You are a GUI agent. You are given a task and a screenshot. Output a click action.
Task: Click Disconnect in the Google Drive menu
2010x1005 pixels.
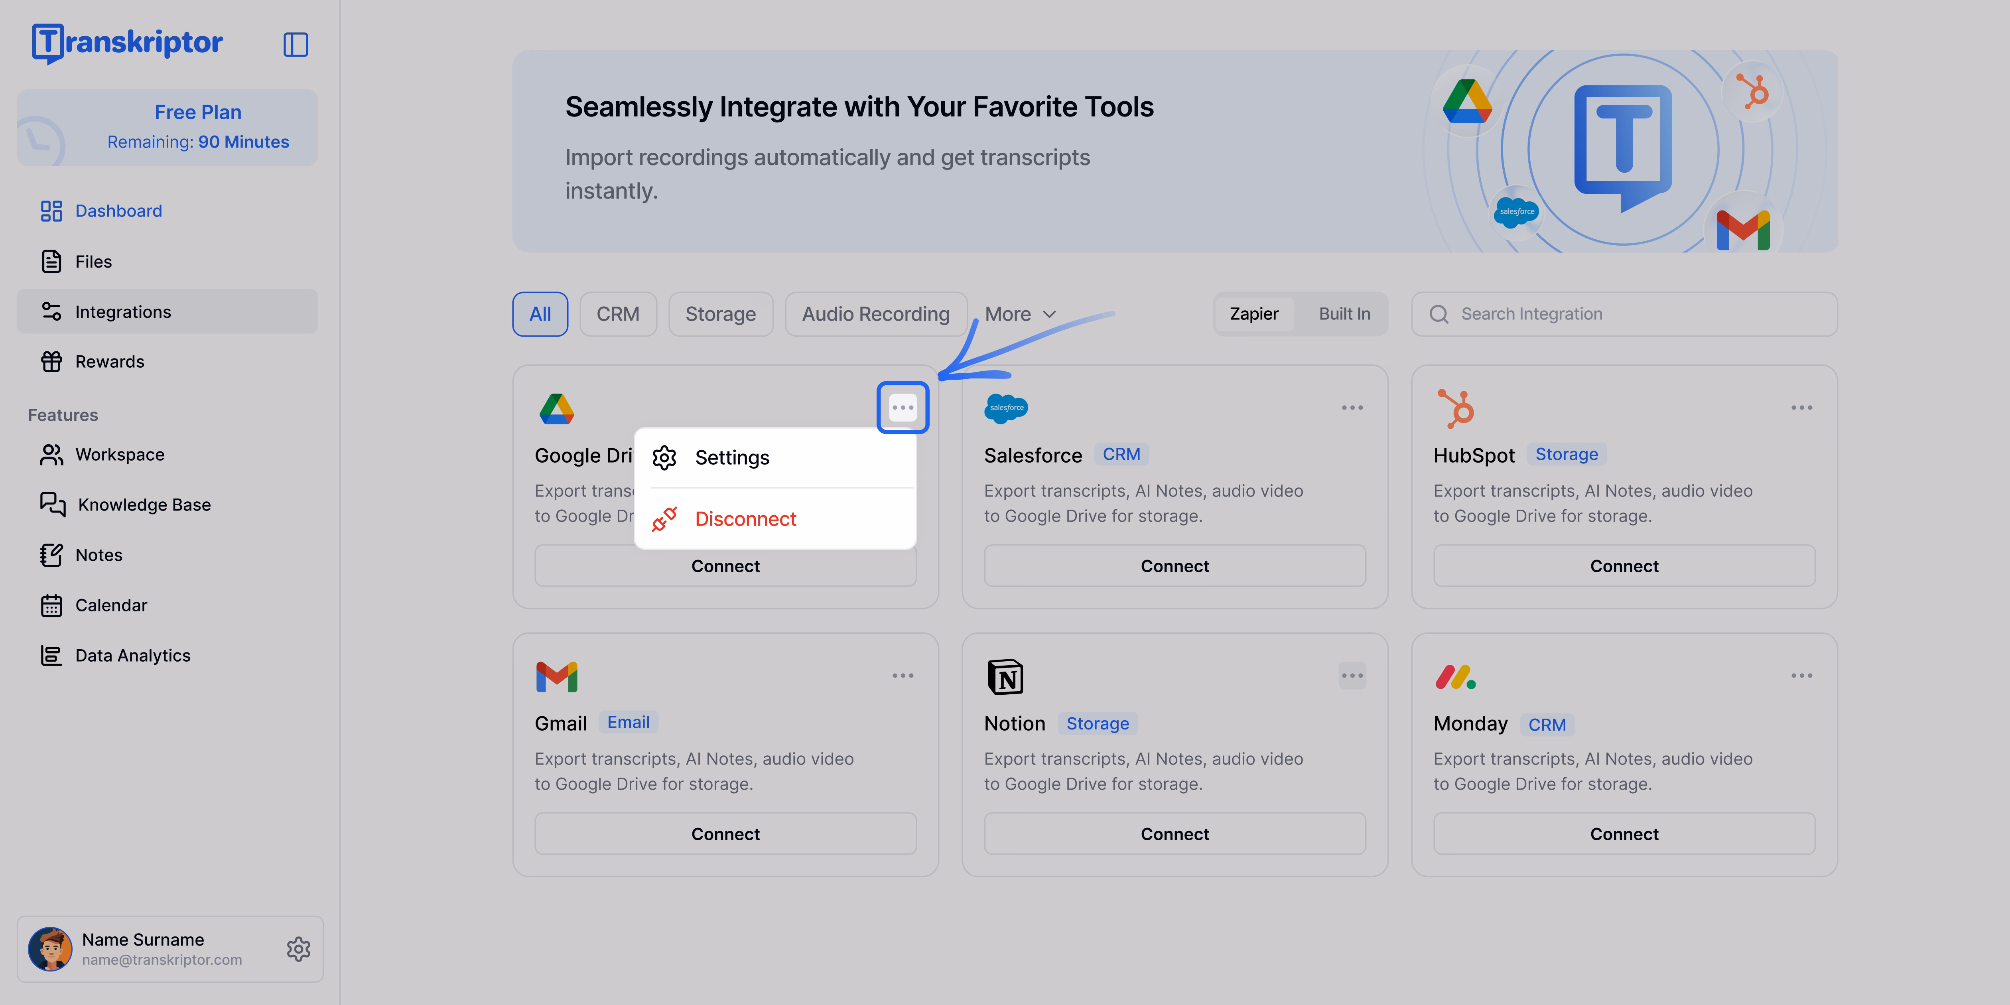pos(745,518)
